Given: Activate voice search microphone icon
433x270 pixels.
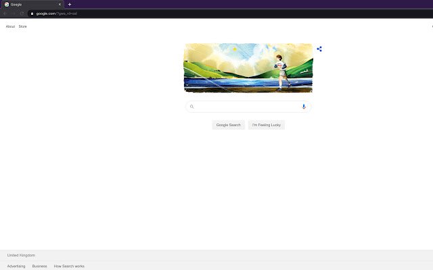Looking at the screenshot, I should click(304, 107).
